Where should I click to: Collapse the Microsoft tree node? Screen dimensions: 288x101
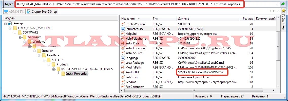coord(20,37)
